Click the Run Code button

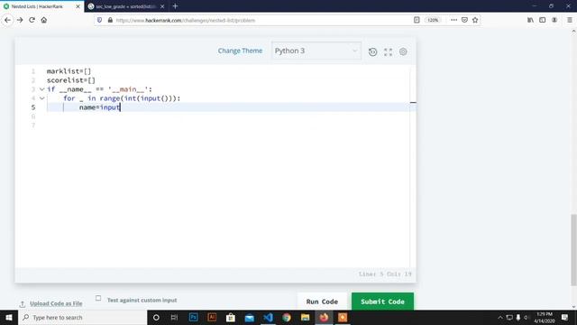tap(322, 302)
